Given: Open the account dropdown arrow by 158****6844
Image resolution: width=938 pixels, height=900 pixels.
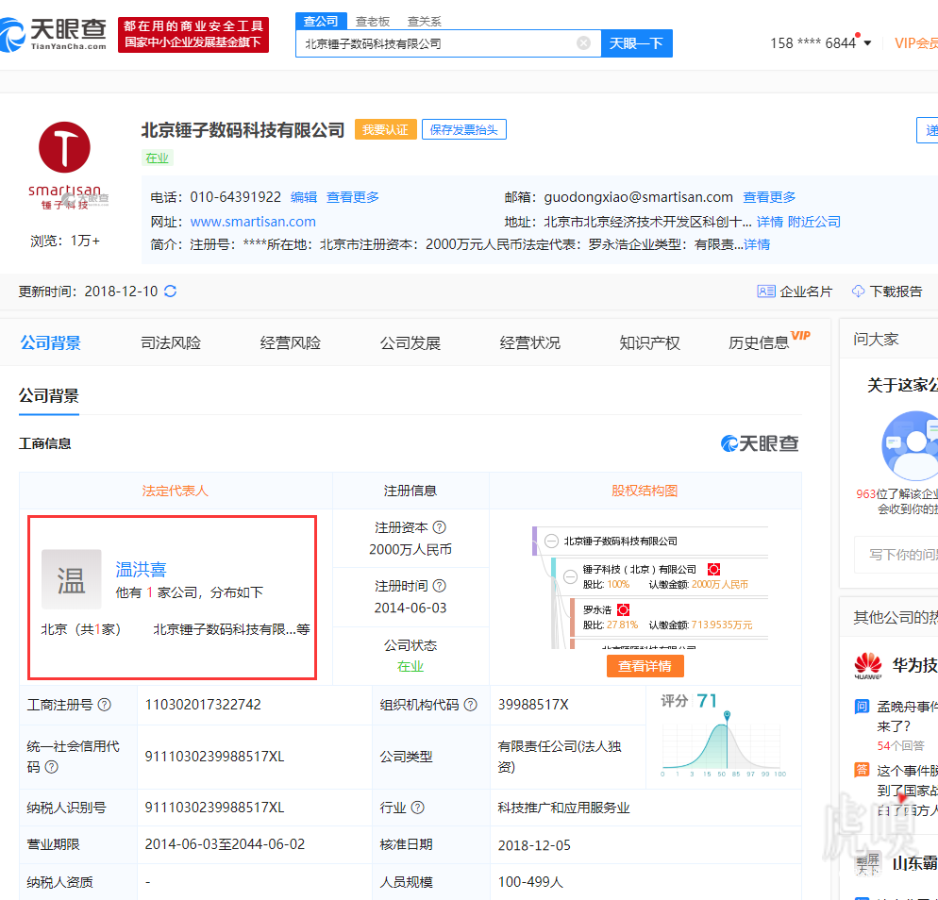Looking at the screenshot, I should tap(867, 43).
